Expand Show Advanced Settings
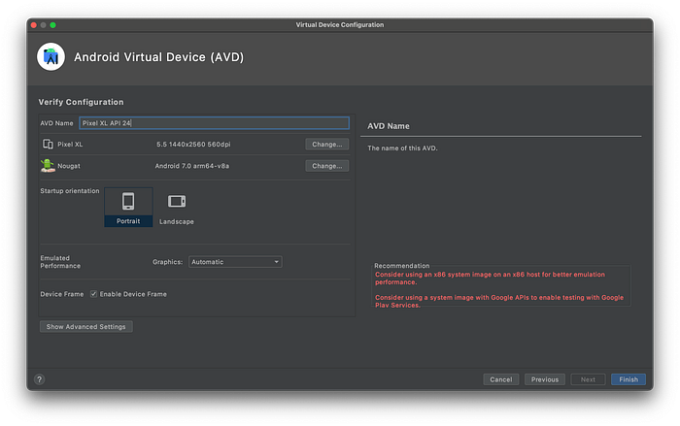Screen dimensions: 680x426 pyautogui.click(x=85, y=327)
